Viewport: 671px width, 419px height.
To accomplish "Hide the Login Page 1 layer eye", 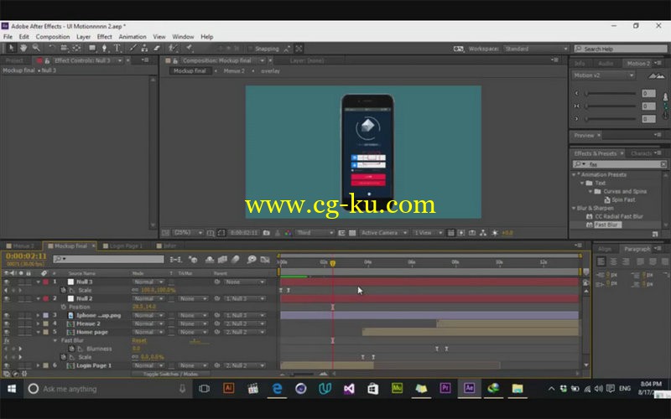I will [x=7, y=365].
